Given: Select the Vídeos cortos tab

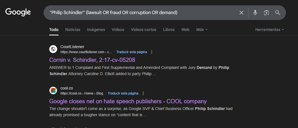Looking at the screenshot, I should point(144,30).
